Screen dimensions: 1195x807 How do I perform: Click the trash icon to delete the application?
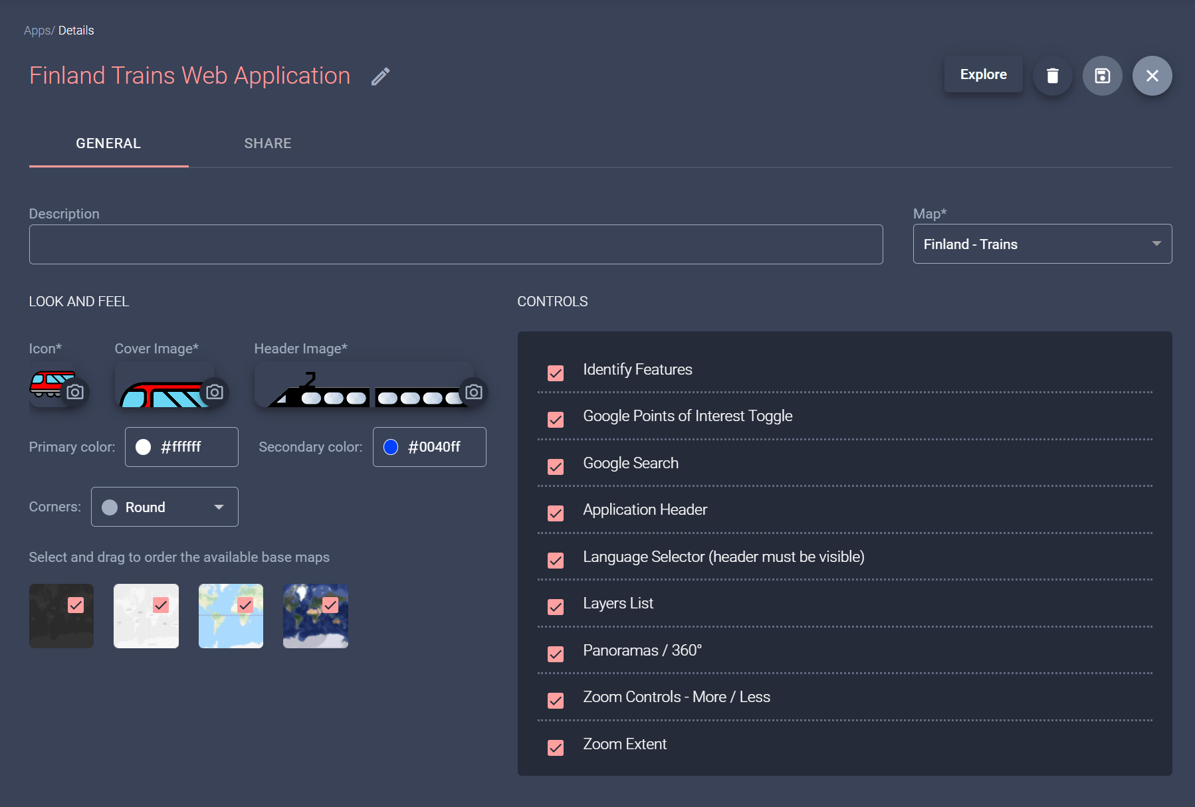[x=1052, y=76]
